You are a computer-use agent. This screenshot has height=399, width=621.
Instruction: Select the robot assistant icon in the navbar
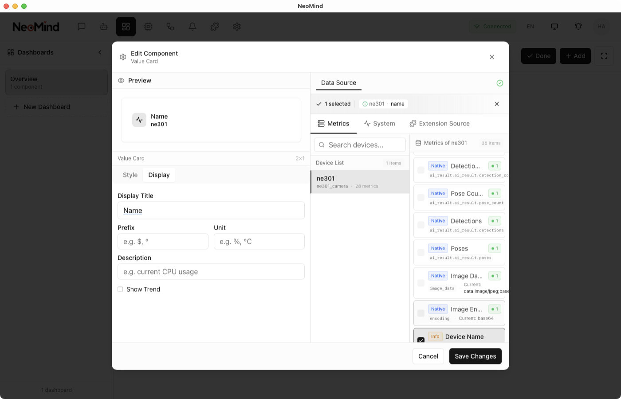104,27
